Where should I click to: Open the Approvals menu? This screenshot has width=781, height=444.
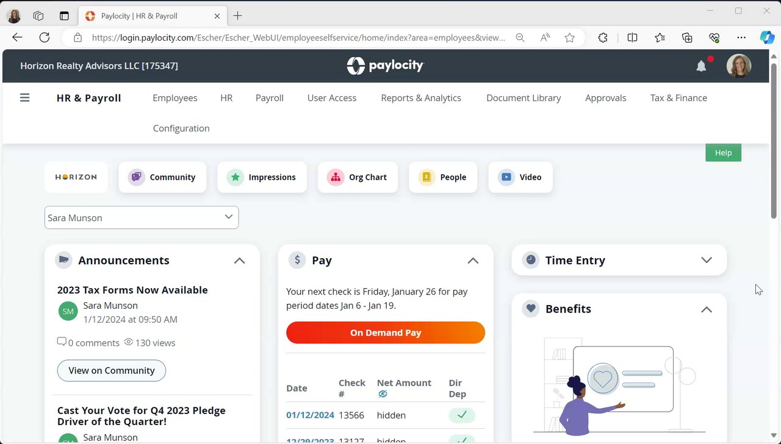pos(605,98)
